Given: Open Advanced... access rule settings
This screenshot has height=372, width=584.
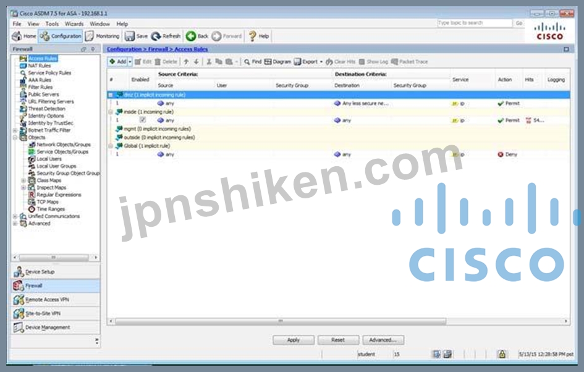Looking at the screenshot, I should click(383, 340).
